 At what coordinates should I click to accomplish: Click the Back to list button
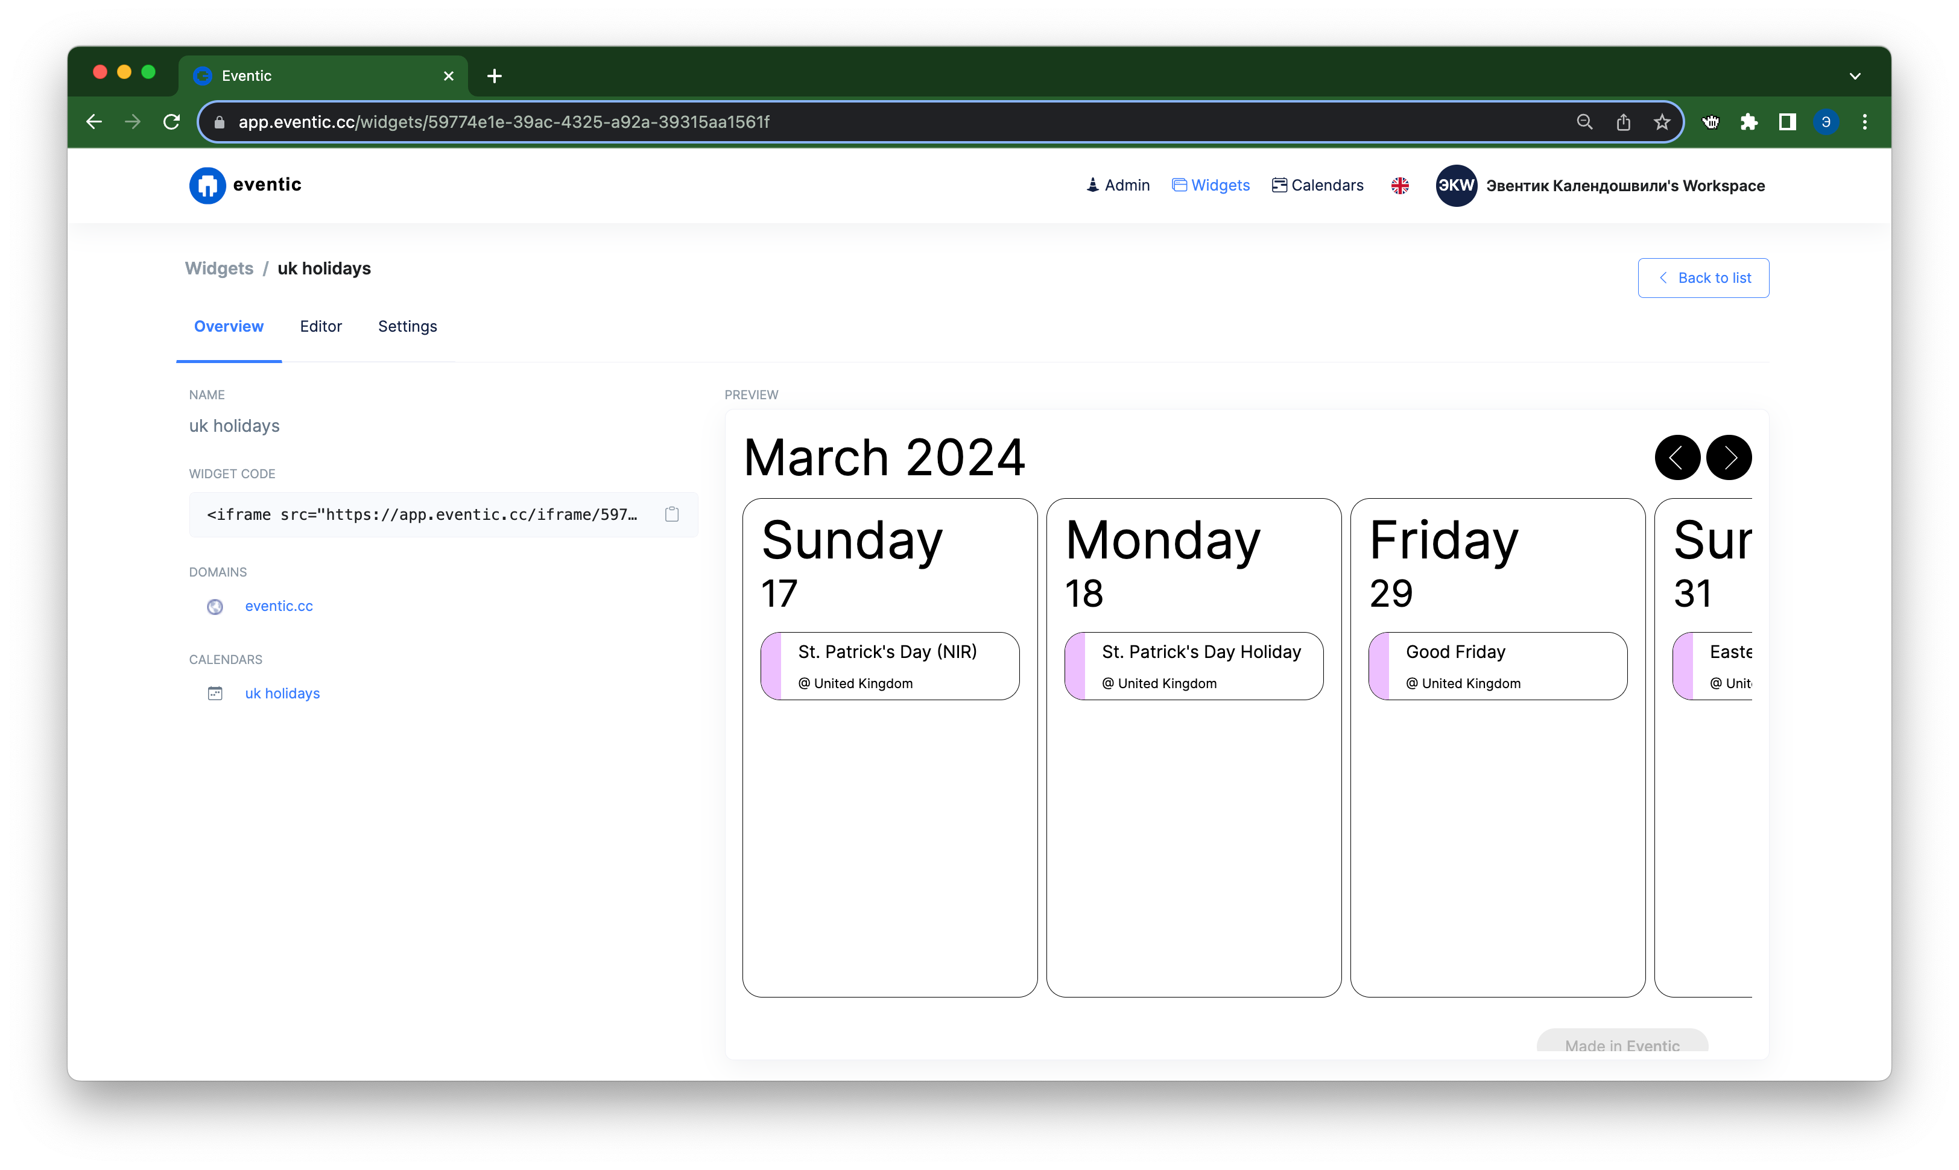[x=1703, y=277]
